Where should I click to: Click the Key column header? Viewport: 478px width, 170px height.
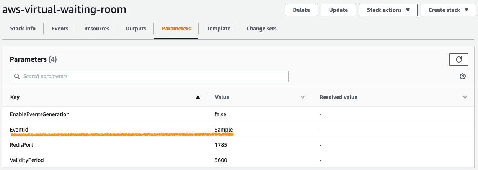point(15,97)
